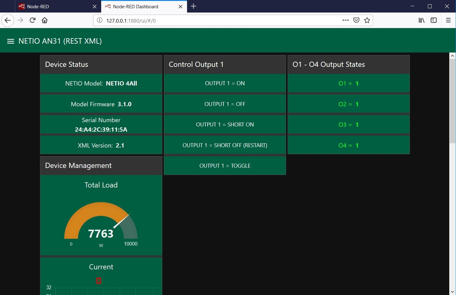
Task: Click the Device Management heading
Action: click(78, 166)
